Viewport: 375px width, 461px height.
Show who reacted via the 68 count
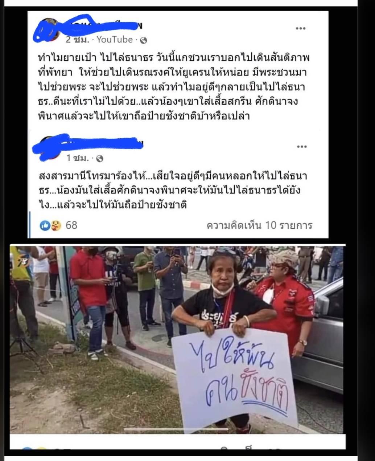pyautogui.click(x=71, y=225)
